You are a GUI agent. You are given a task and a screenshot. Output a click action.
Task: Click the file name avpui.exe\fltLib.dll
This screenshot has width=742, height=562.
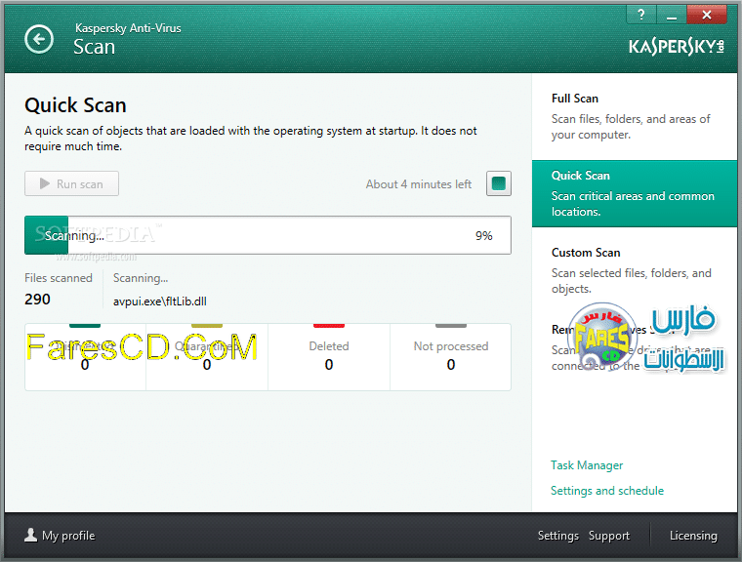coord(160,301)
